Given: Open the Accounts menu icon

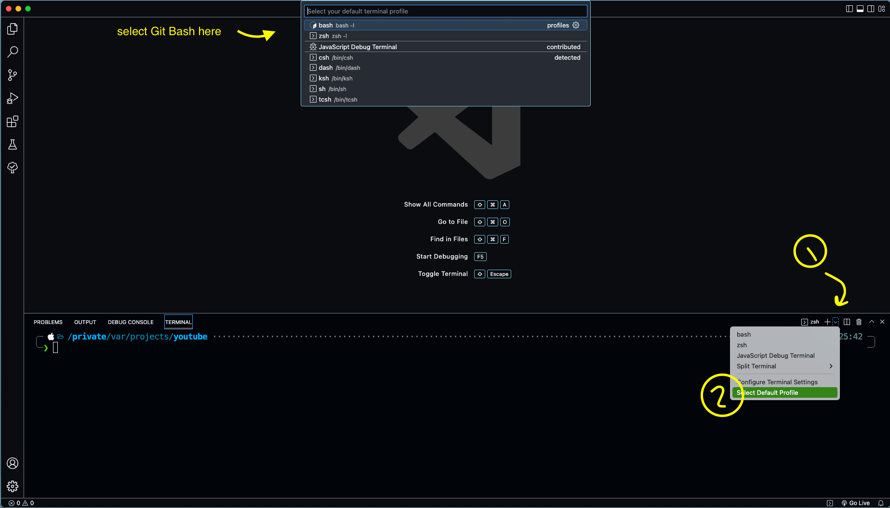Looking at the screenshot, I should tap(13, 463).
